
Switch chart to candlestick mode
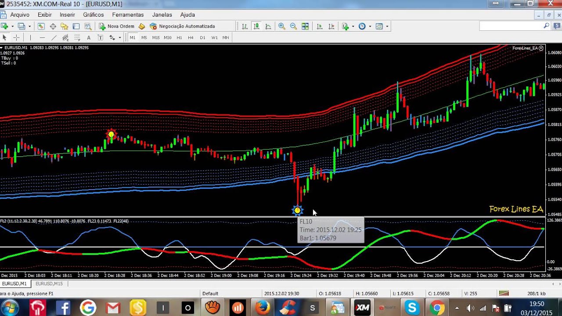pyautogui.click(x=256, y=26)
